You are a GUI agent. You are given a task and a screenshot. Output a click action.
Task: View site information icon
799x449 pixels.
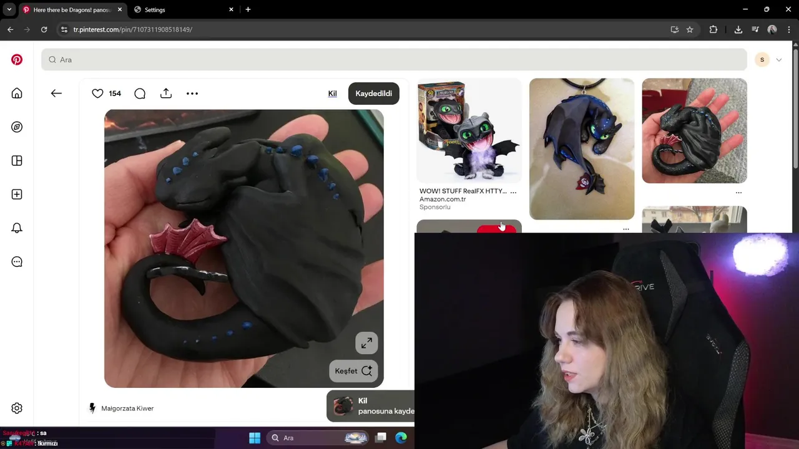tap(64, 29)
